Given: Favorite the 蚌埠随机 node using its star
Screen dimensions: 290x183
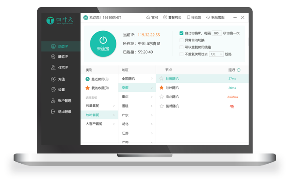Looking at the screenshot, I should pos(161,79).
